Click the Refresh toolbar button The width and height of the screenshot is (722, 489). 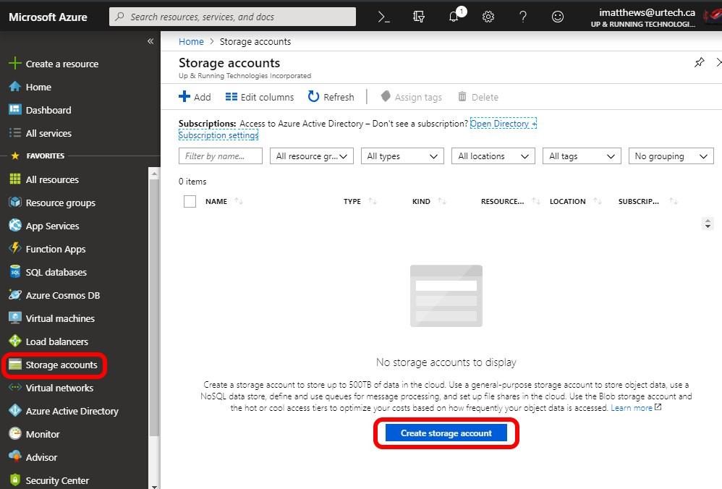[331, 97]
